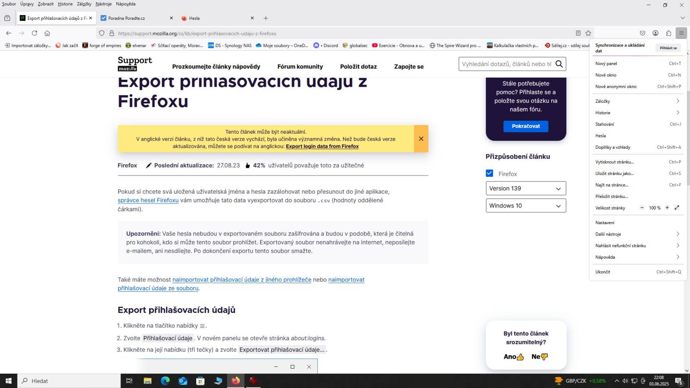Image resolution: width=690 pixels, height=388 pixels.
Task: Open the Discord bookmark in bookmarks toolbar
Action: 326,45
